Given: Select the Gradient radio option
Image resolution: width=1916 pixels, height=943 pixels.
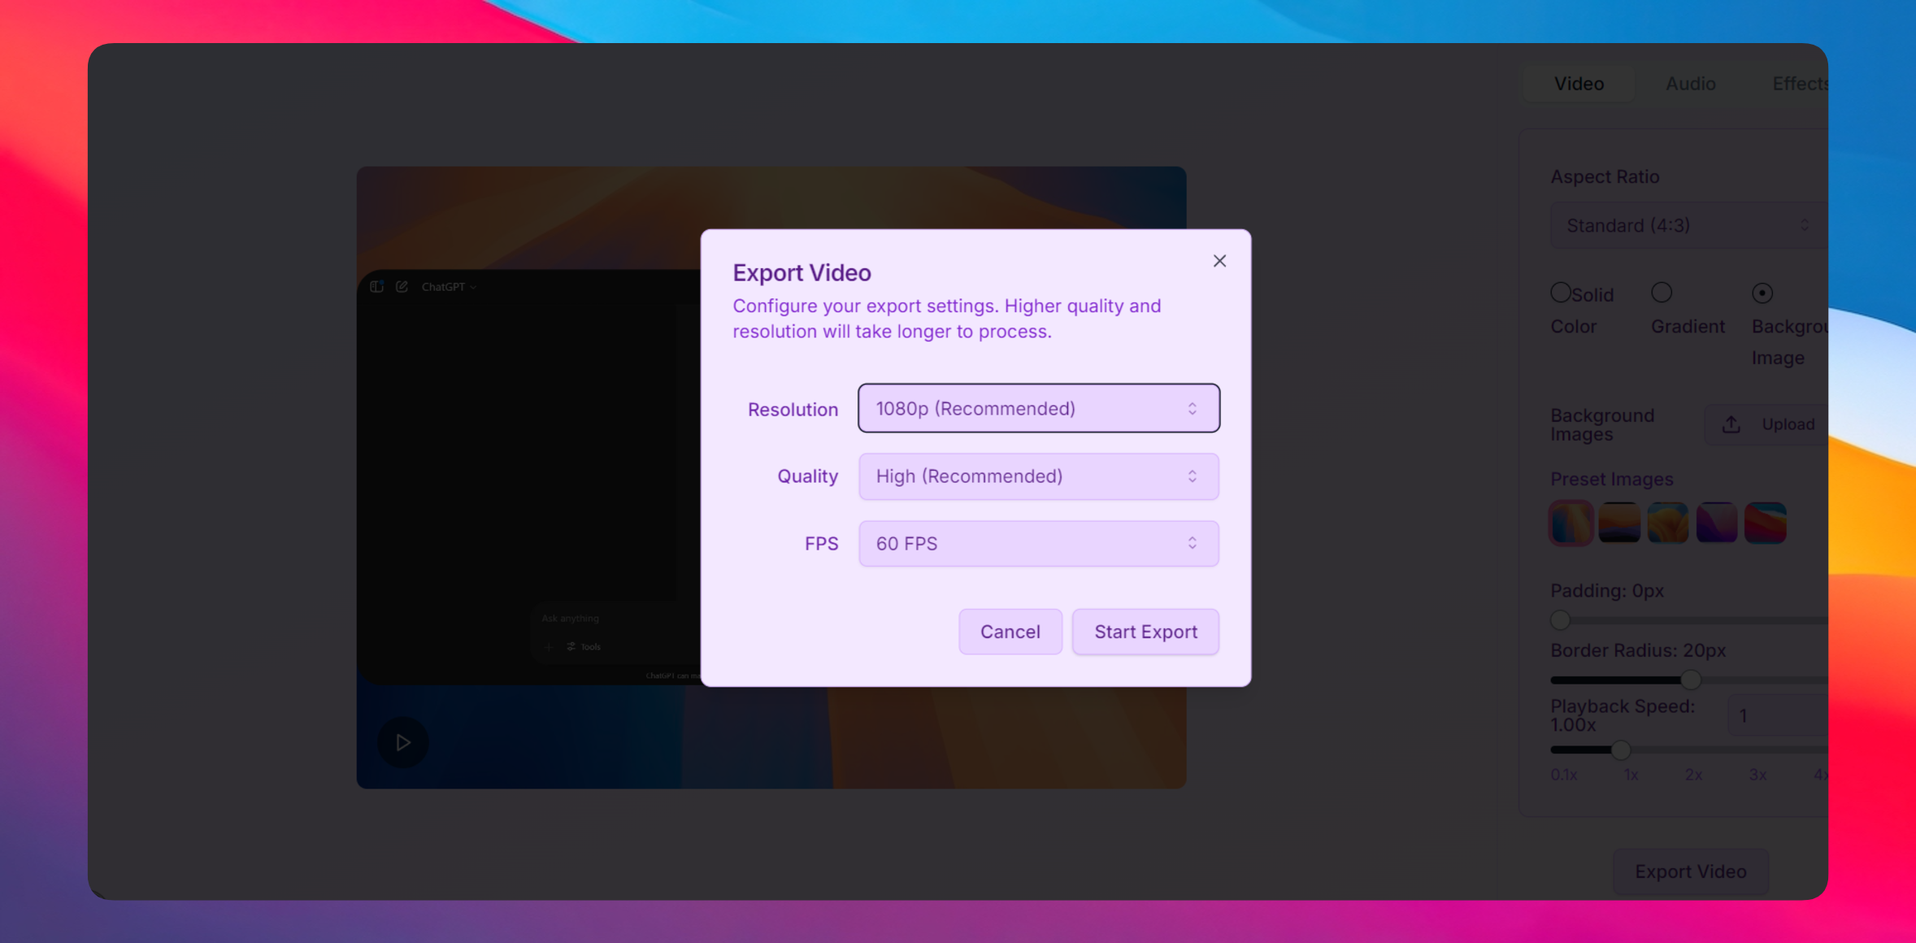Looking at the screenshot, I should [x=1661, y=293].
